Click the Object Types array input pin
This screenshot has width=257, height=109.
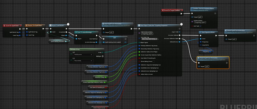coord(139,42)
